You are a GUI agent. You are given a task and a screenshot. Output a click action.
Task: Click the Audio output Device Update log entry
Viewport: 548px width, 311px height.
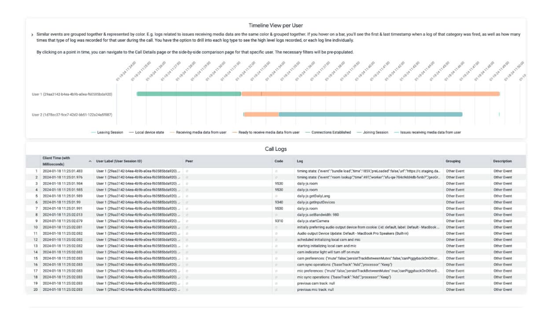tap(353, 233)
